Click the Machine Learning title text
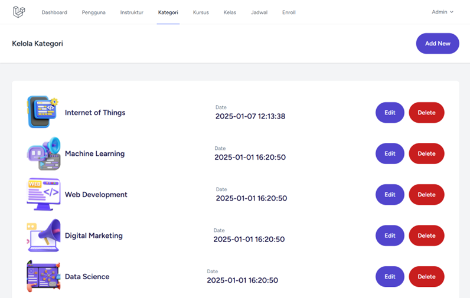Viewport: 470px width, 298px height. [x=94, y=153]
